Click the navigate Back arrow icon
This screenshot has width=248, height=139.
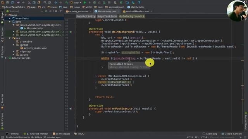(56, 2)
